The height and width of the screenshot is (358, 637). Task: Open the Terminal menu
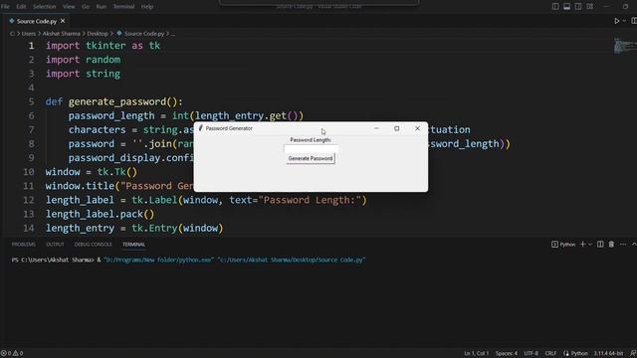tap(123, 7)
